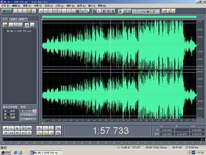Jump to the beginning with skip-back button

pos(6,133)
